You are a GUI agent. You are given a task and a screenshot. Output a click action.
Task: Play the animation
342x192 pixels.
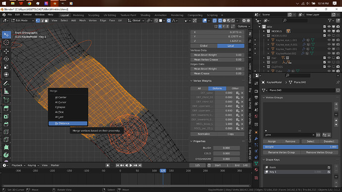pyautogui.click(x=131, y=165)
